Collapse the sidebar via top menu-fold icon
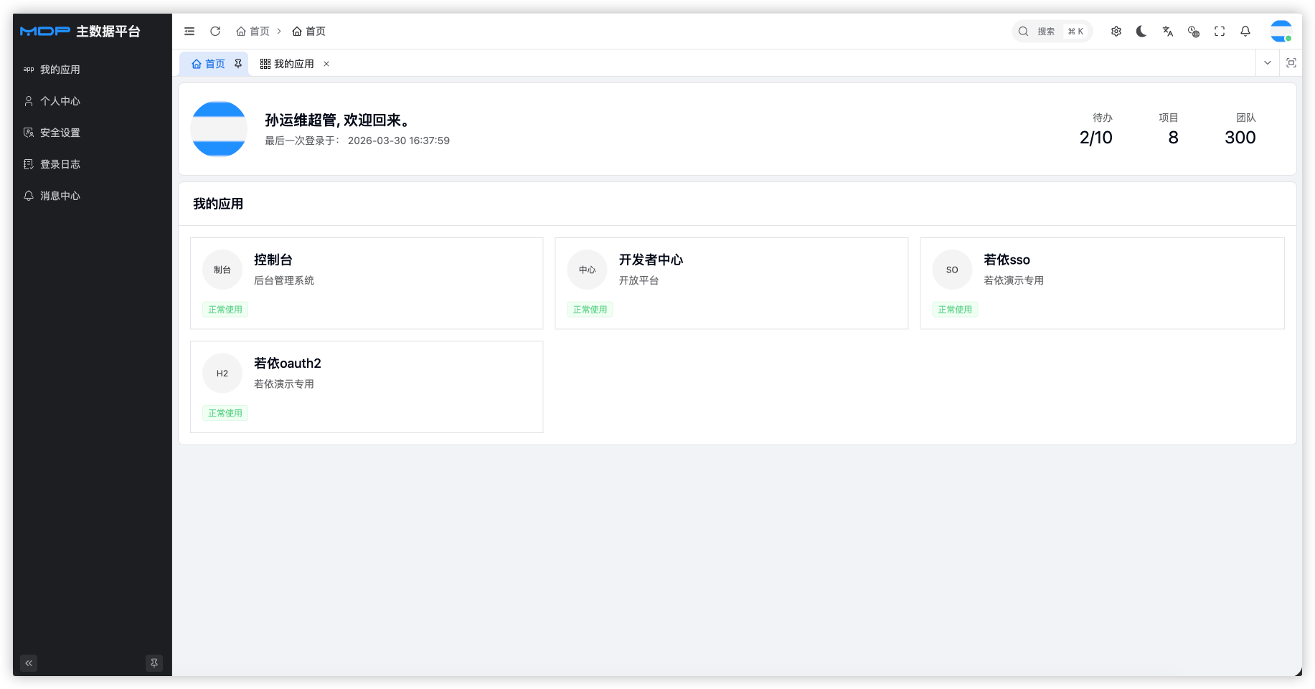Viewport: 1315px width, 689px height. tap(189, 32)
